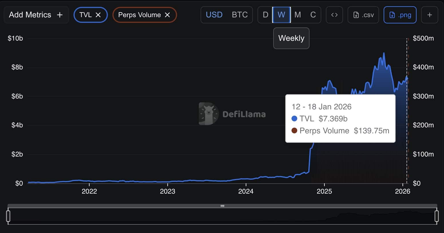Switch currency to USD
Screen dimensions: 444x233
point(214,15)
